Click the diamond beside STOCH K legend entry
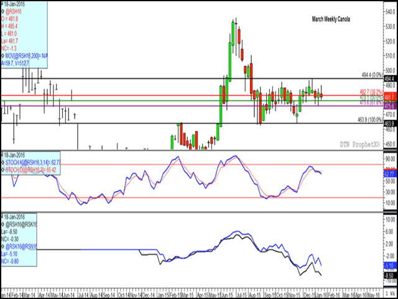 (x=2, y=163)
